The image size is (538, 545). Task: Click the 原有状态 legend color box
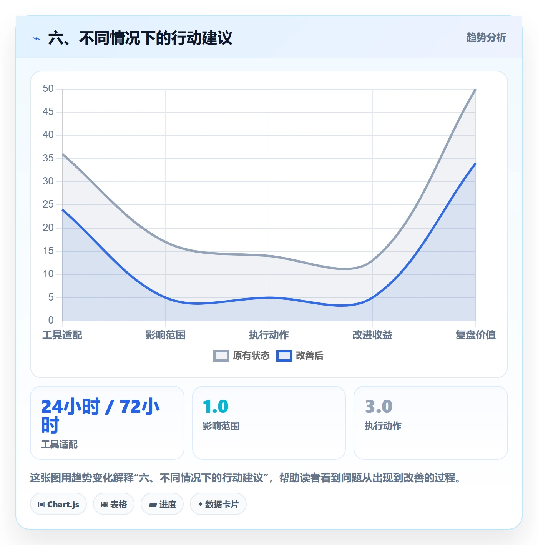[221, 356]
